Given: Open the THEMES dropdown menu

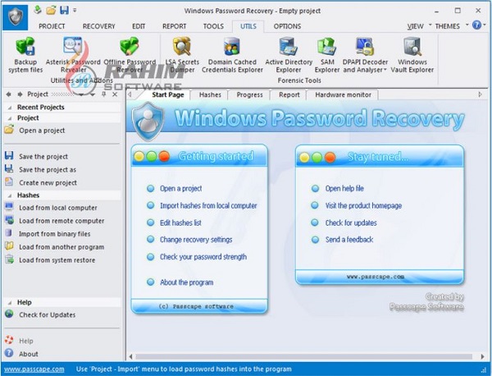Looking at the screenshot, I should [x=452, y=26].
